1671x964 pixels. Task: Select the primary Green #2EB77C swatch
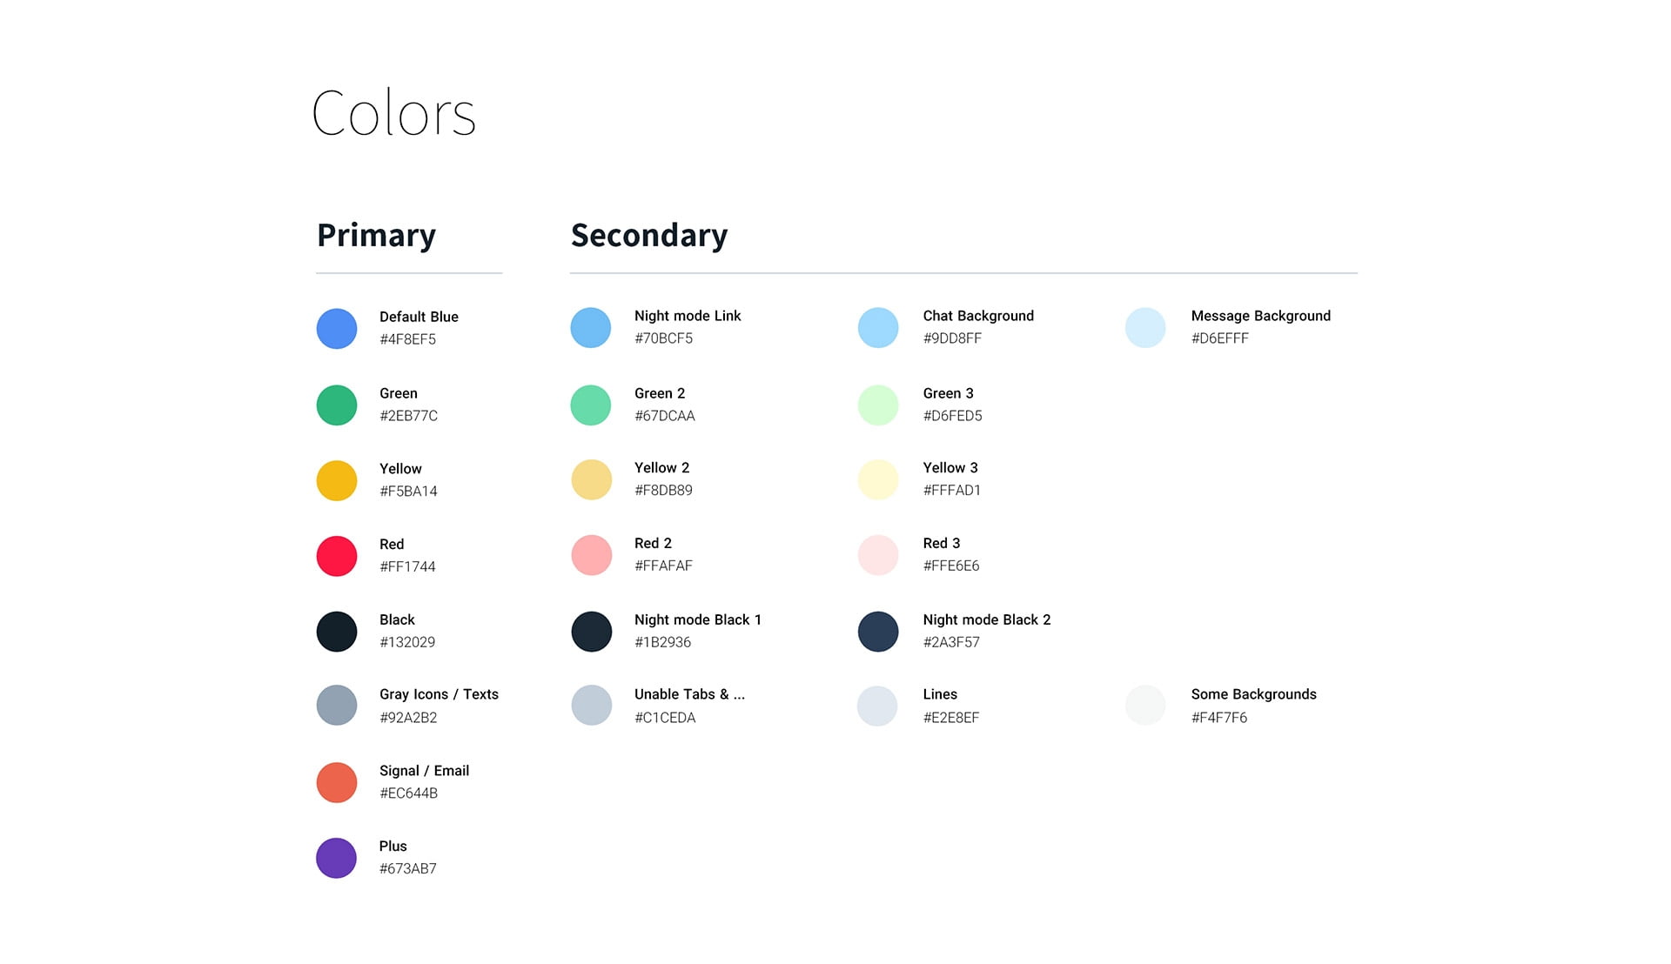tap(337, 405)
